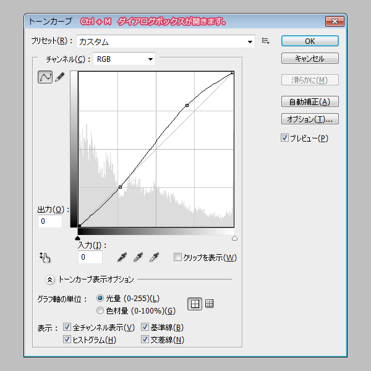Pick the white point eyedropper
The image size is (371, 371).
[x=154, y=257]
